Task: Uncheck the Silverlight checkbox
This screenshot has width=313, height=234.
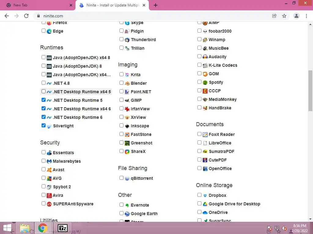Action: pos(43,125)
